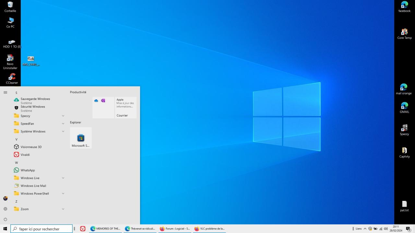The image size is (415, 233).
Task: Open the notification center icon
Action: click(408, 229)
